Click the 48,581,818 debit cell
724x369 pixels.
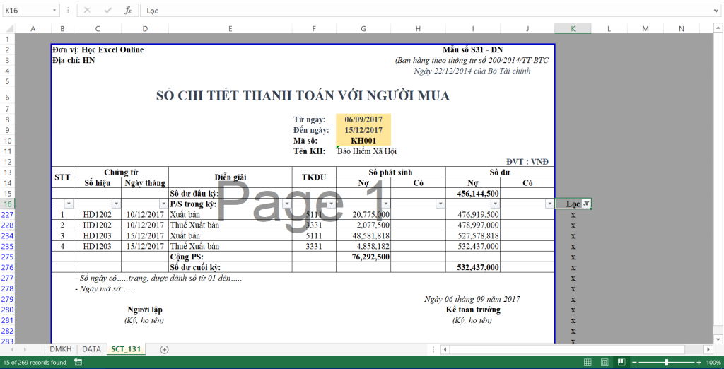pyautogui.click(x=363, y=235)
